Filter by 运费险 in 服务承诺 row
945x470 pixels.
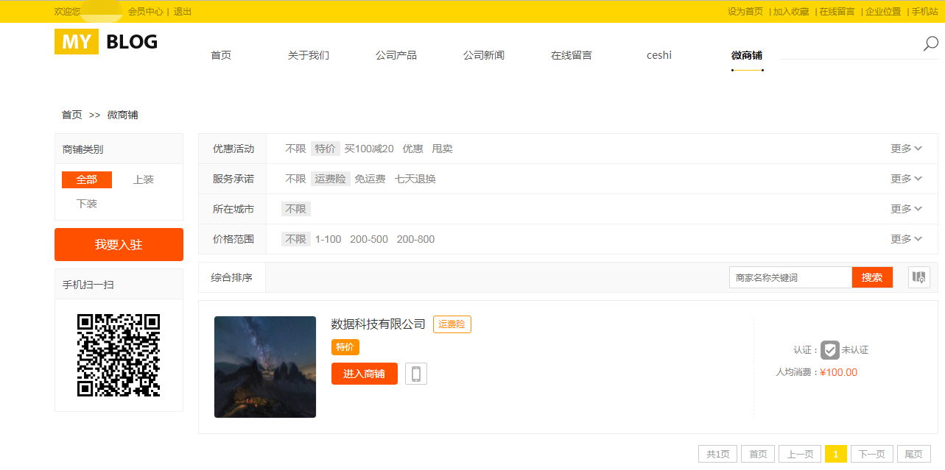[331, 179]
